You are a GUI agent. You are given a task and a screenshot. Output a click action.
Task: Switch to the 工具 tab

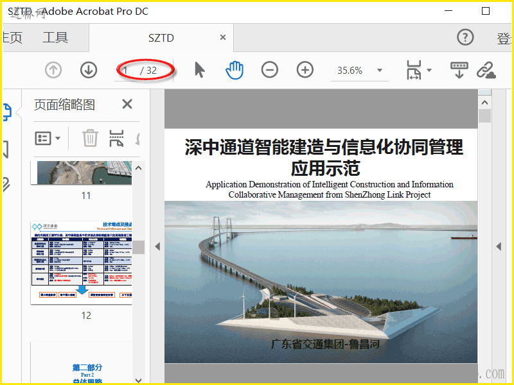pyautogui.click(x=55, y=38)
